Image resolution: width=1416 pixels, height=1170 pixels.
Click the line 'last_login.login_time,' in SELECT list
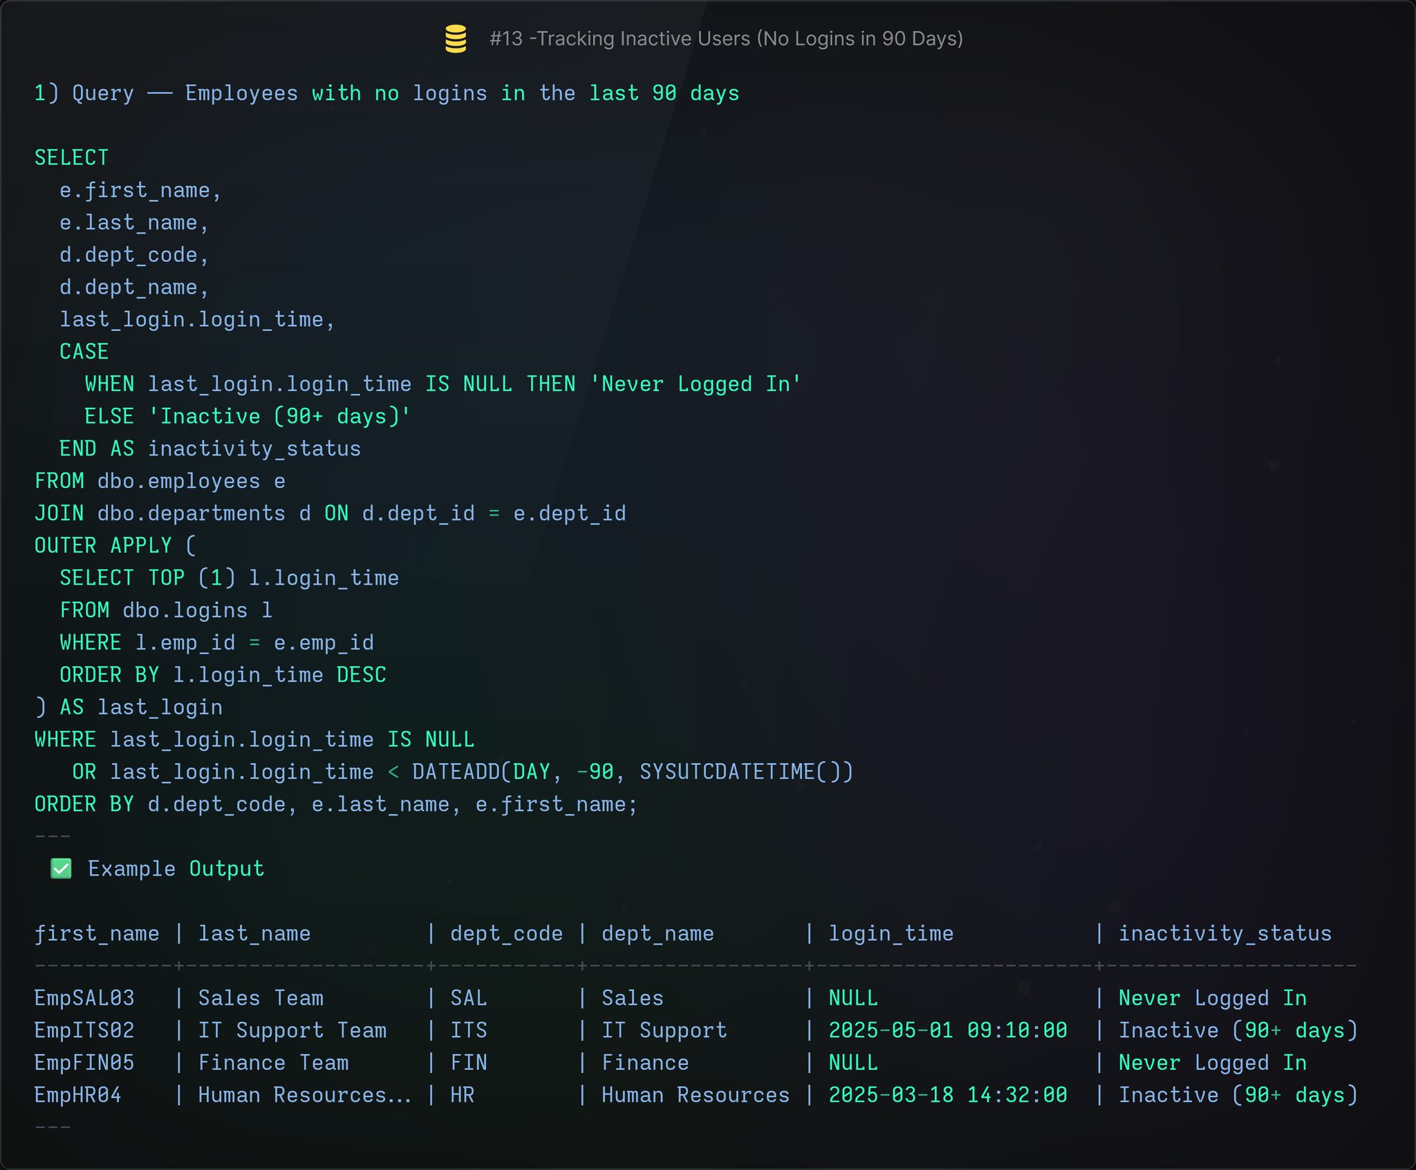tap(197, 320)
